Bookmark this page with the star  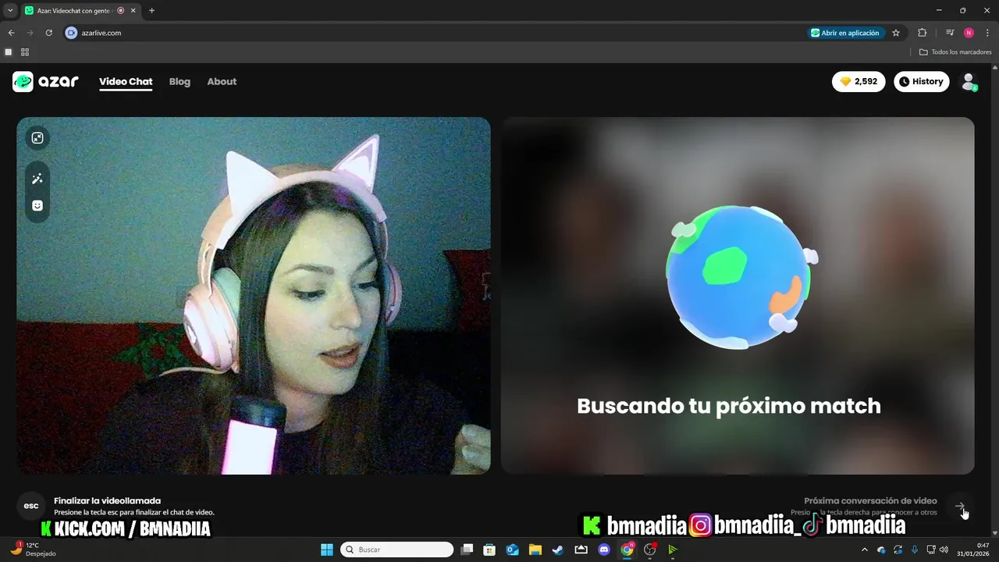(x=896, y=33)
